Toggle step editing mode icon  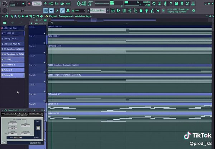57,10
